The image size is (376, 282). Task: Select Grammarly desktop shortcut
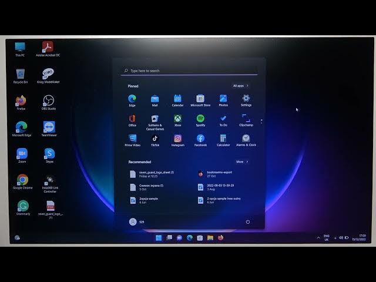[23, 208]
